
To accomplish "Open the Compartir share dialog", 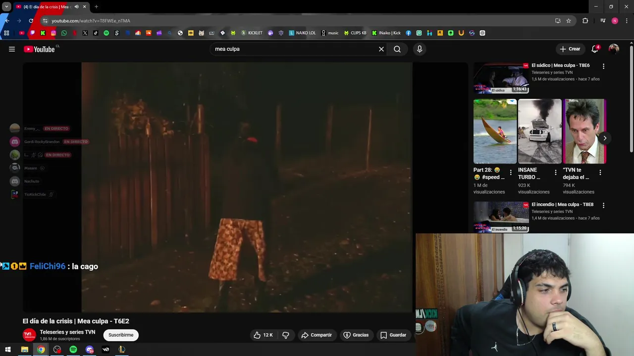I will [x=317, y=335].
